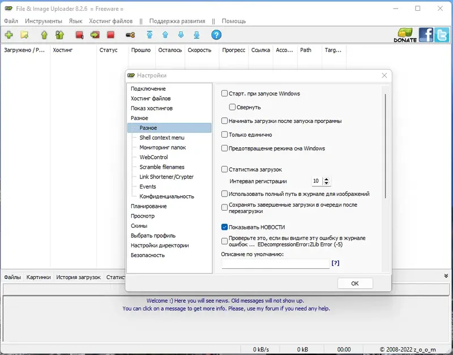Click the move to top blue arrow icon
This screenshot has height=355, width=453.
(x=149, y=35)
